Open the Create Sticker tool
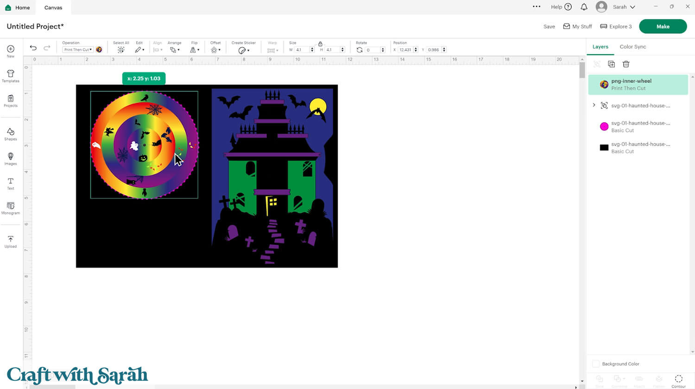The height and width of the screenshot is (389, 695). click(x=243, y=49)
